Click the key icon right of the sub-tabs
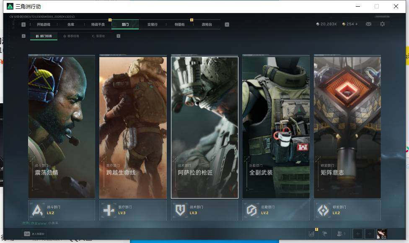Screen dimensions: 409x243 coord(119,36)
